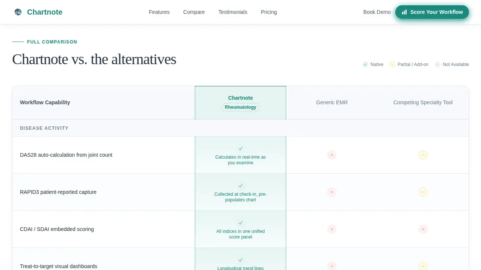Click Generic EMR X icon in RAPID3 row
The width and height of the screenshot is (481, 270).
coord(331,192)
